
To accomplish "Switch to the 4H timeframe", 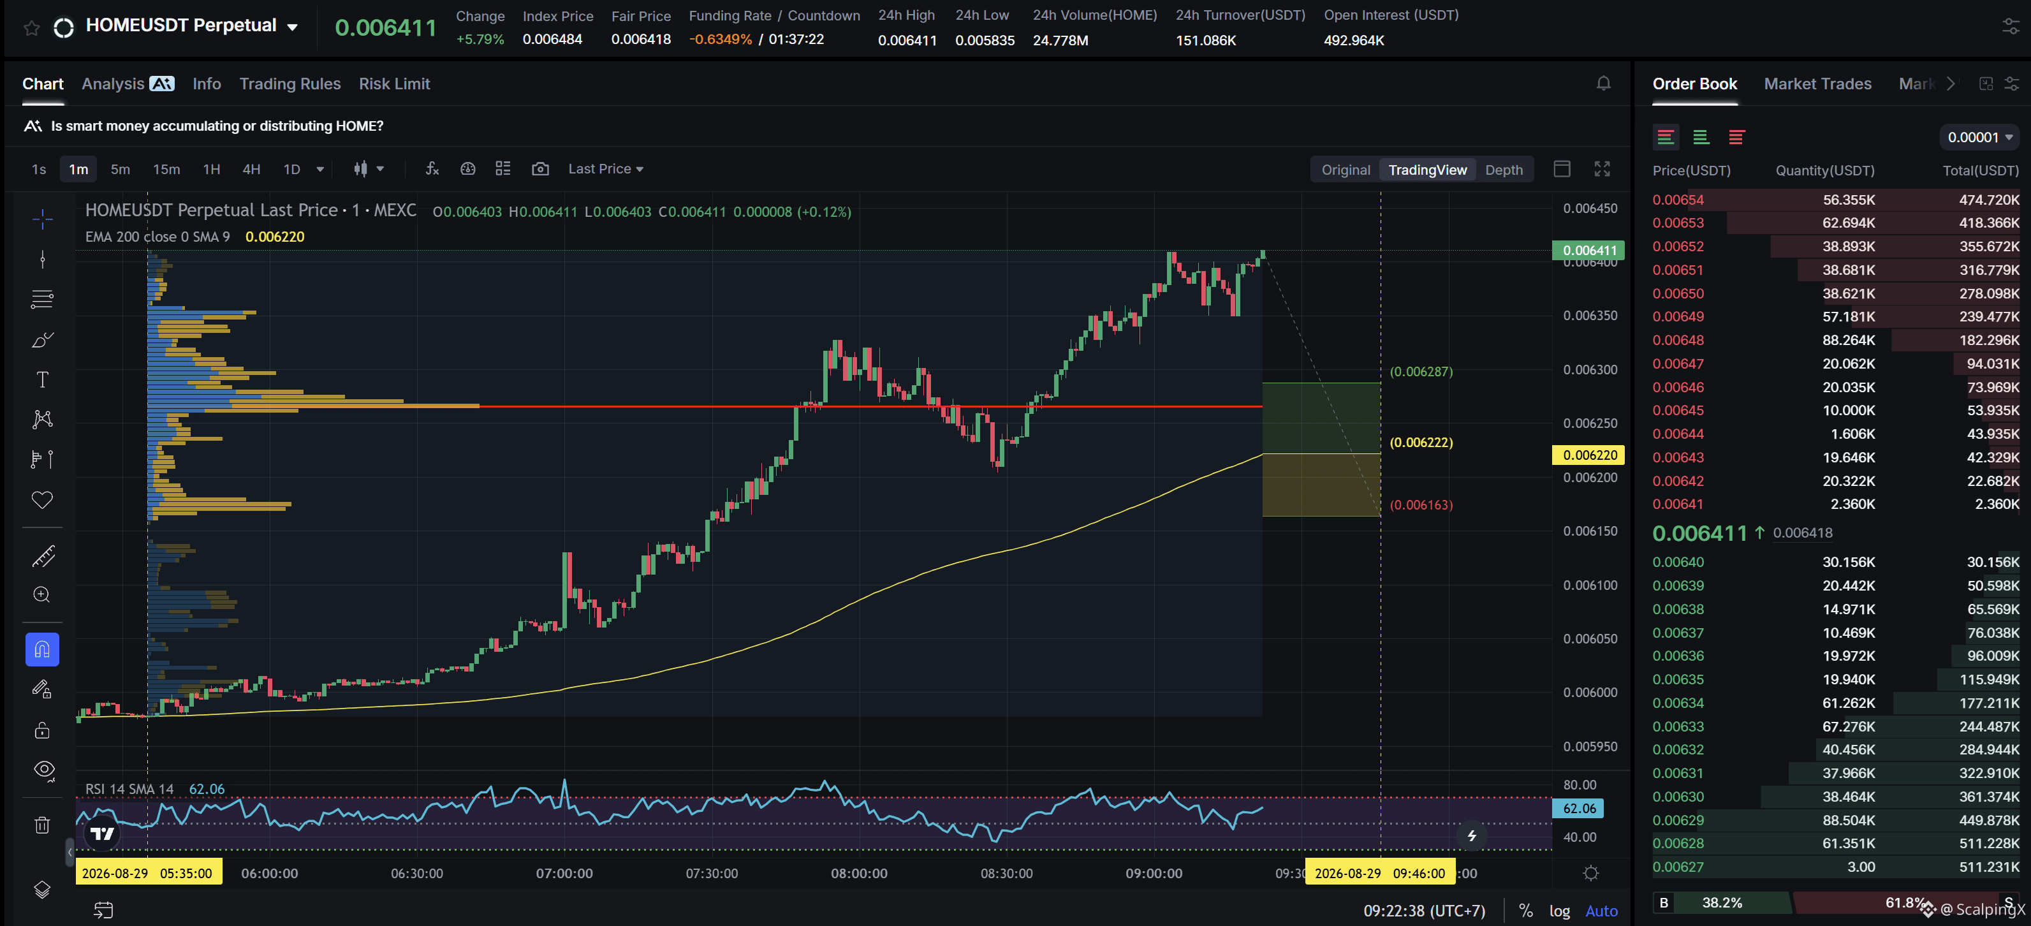I will [251, 170].
